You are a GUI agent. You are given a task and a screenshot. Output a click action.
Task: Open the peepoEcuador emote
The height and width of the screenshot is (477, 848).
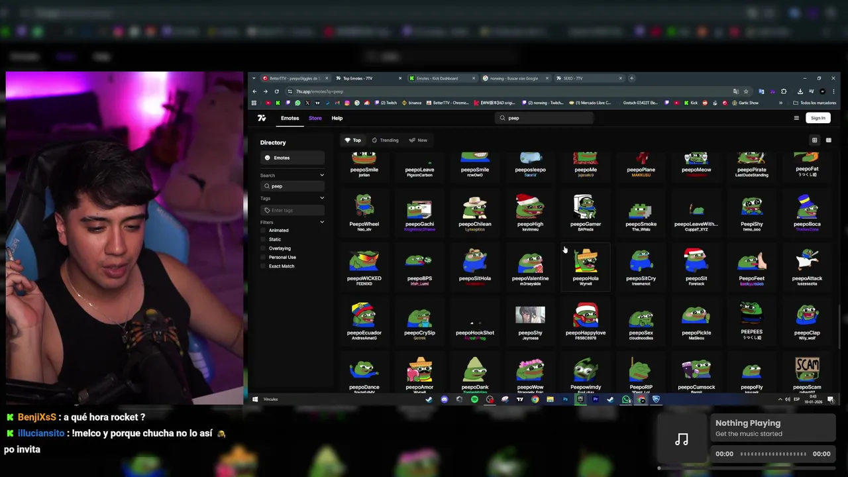[364, 321]
